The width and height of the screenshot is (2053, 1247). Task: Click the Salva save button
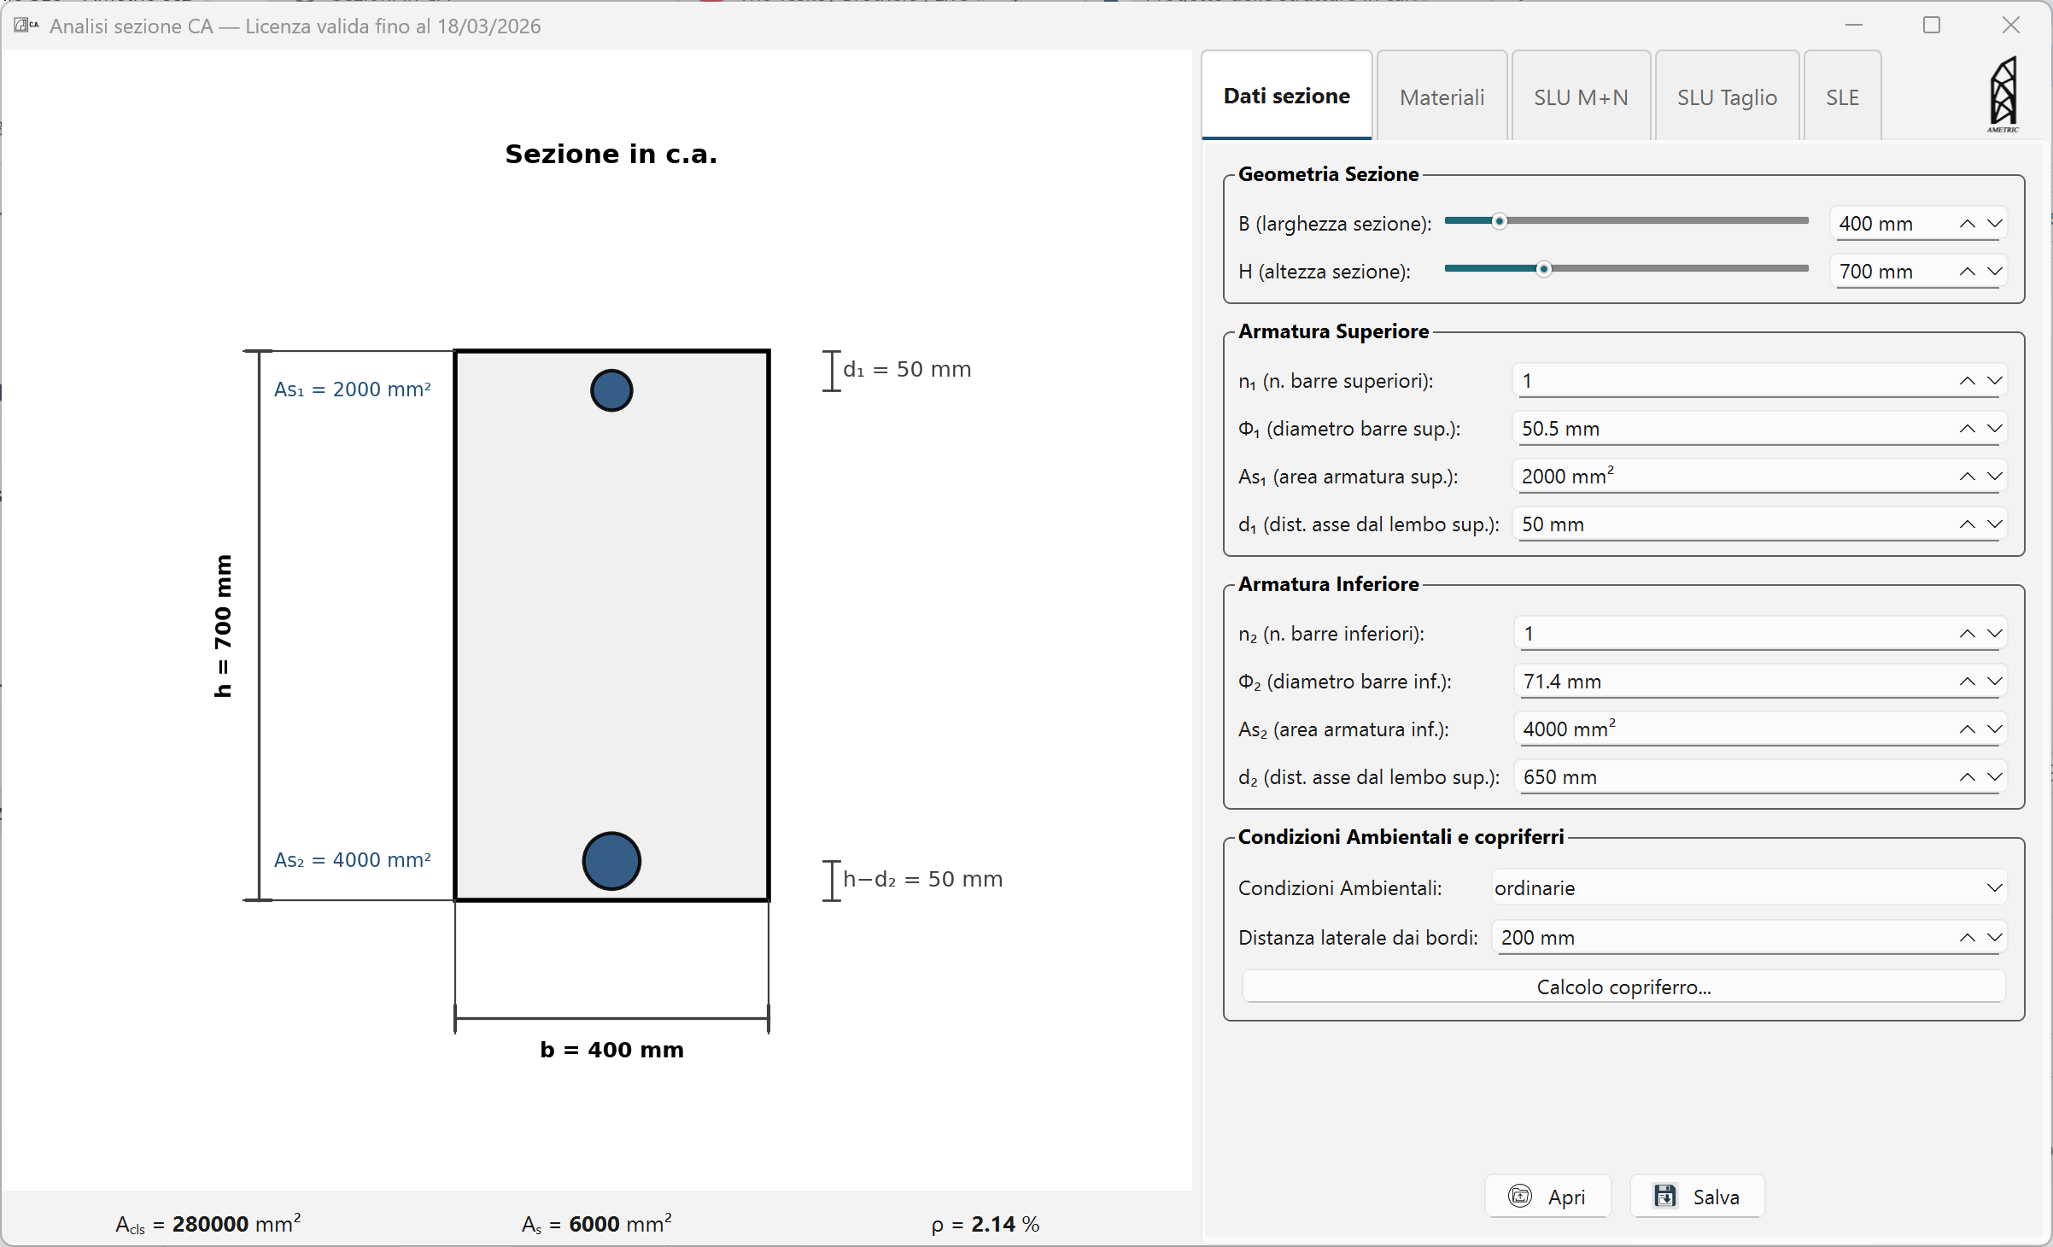tap(1697, 1197)
